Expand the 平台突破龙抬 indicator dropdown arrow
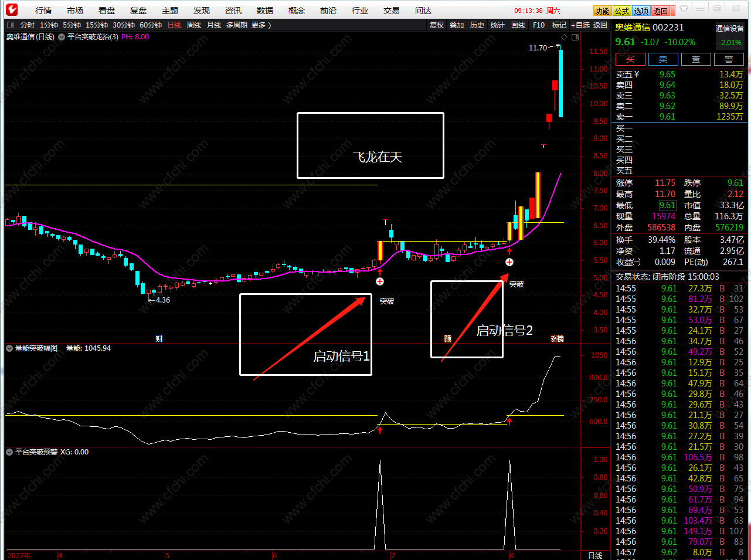Screen dimensions: 751x560 (62, 37)
